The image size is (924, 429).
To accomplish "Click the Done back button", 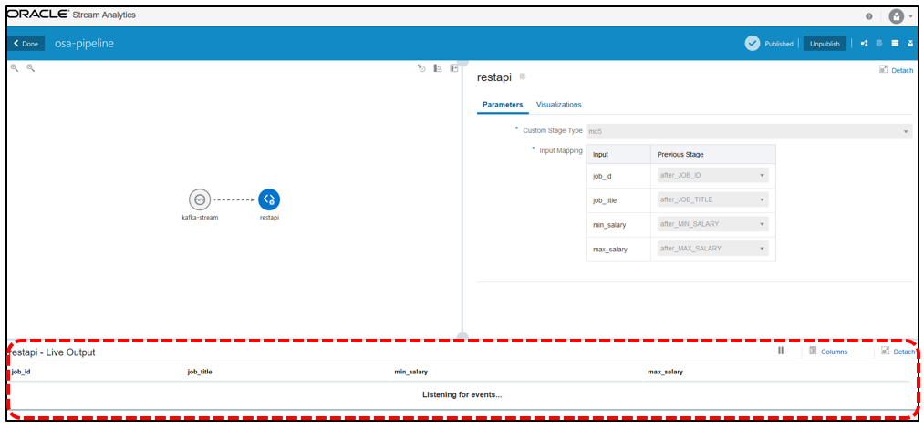I will pos(26,44).
